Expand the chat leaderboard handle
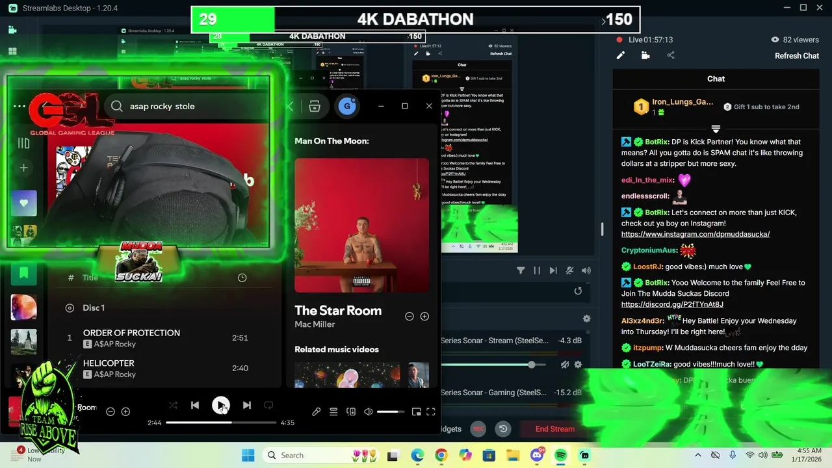The height and width of the screenshot is (468, 832). 716,129
